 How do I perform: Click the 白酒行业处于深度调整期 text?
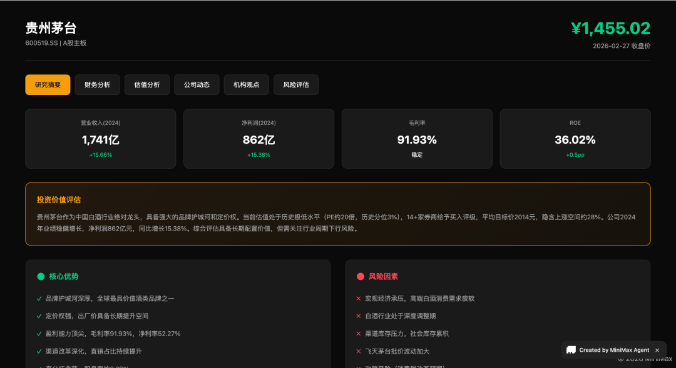(401, 316)
